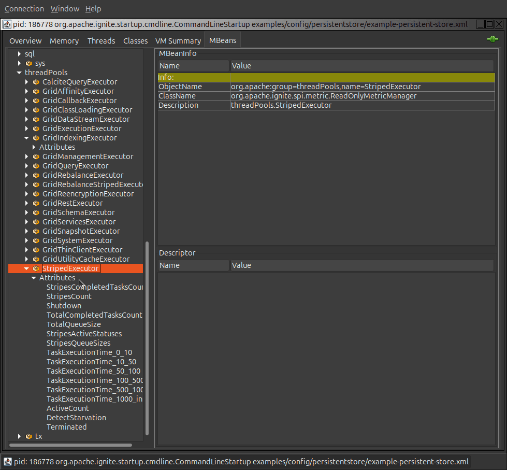Switch to the VM Summary tab
507x470 pixels.
coord(178,41)
